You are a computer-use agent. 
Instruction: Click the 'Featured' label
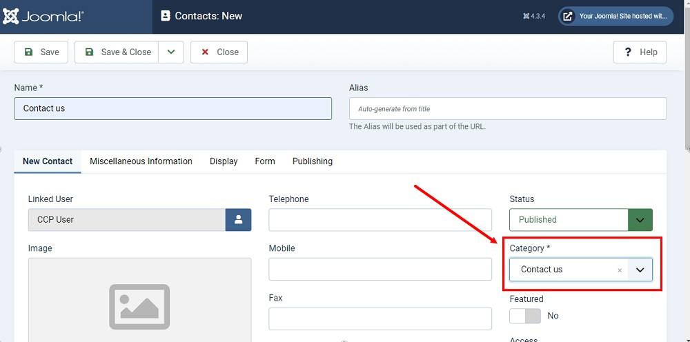click(526, 299)
